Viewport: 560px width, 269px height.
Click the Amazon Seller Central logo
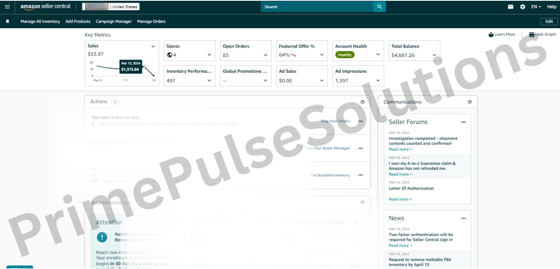[x=46, y=7]
